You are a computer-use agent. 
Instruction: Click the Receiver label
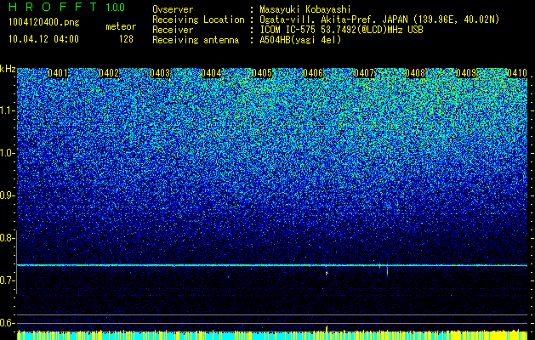click(173, 30)
